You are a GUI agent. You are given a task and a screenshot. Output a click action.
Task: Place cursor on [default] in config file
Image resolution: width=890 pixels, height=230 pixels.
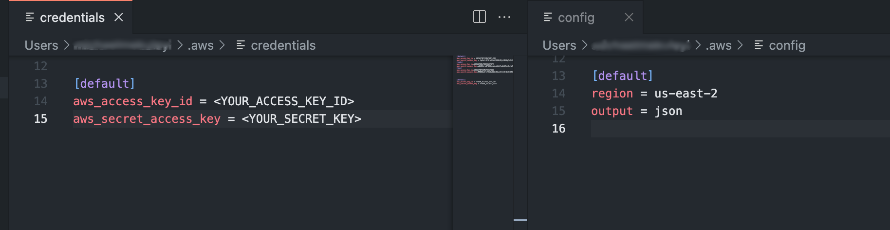[x=622, y=76]
